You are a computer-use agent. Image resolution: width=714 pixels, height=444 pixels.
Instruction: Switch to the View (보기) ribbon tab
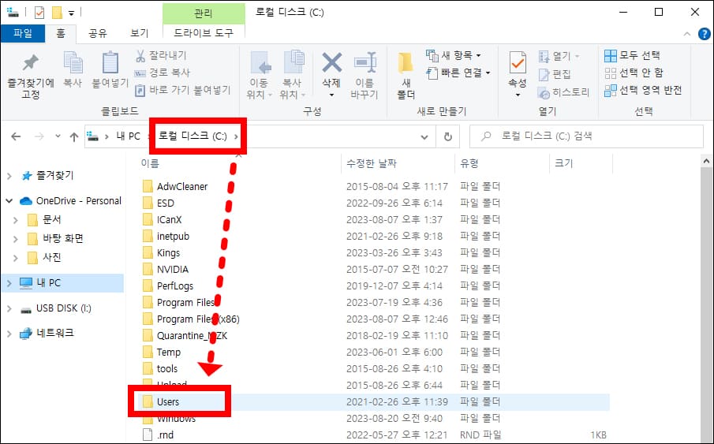click(x=140, y=33)
